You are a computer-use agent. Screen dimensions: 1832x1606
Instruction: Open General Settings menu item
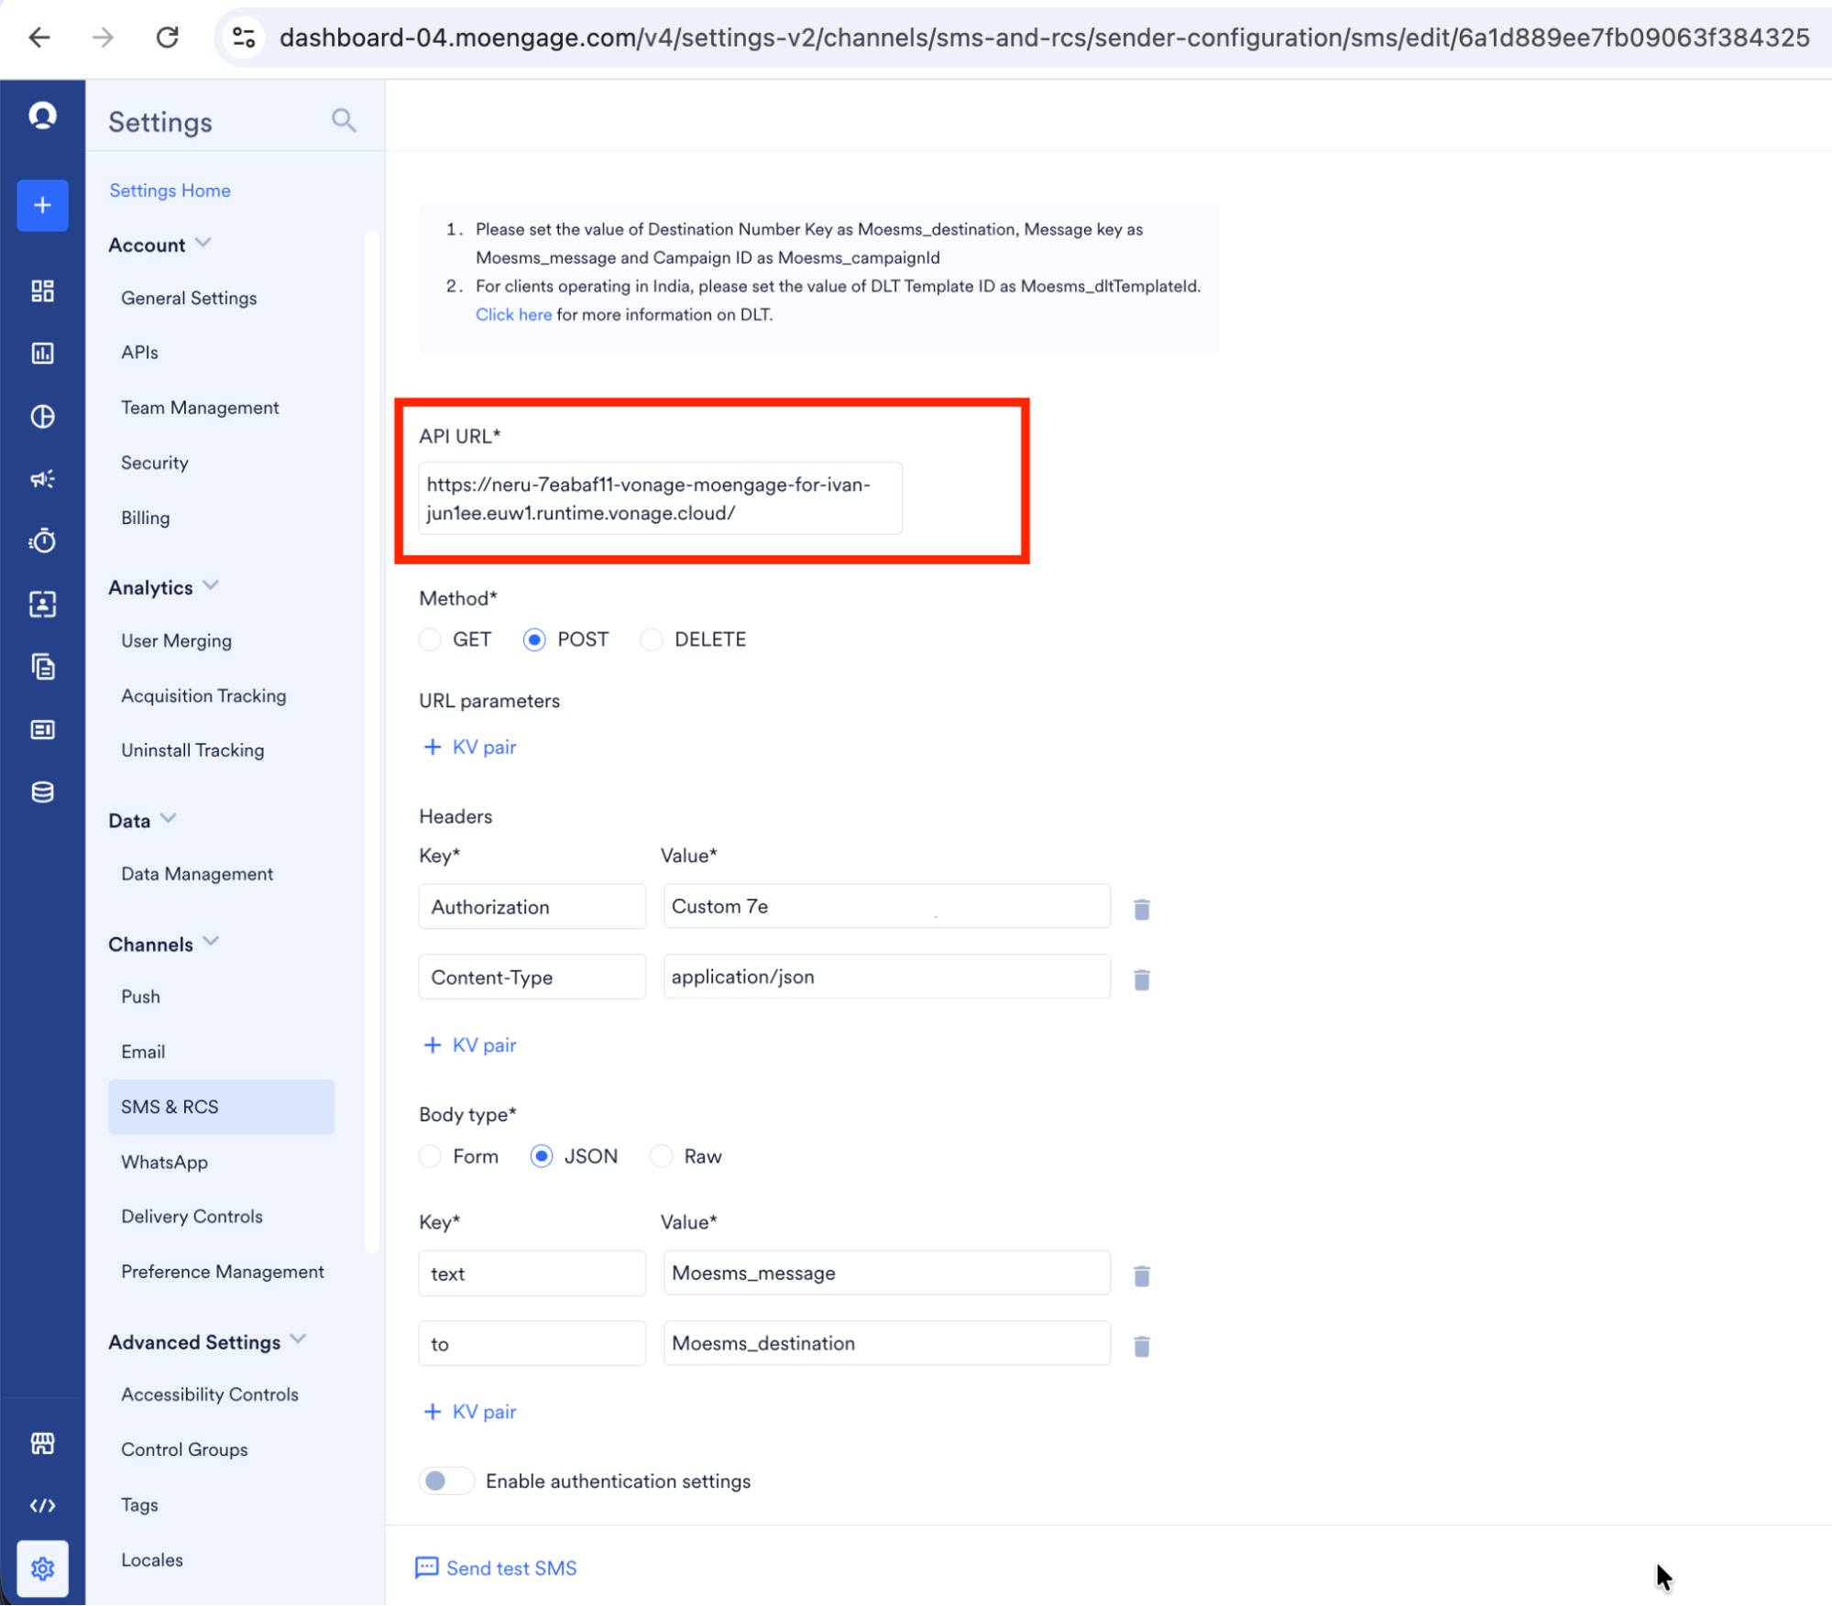click(x=189, y=298)
